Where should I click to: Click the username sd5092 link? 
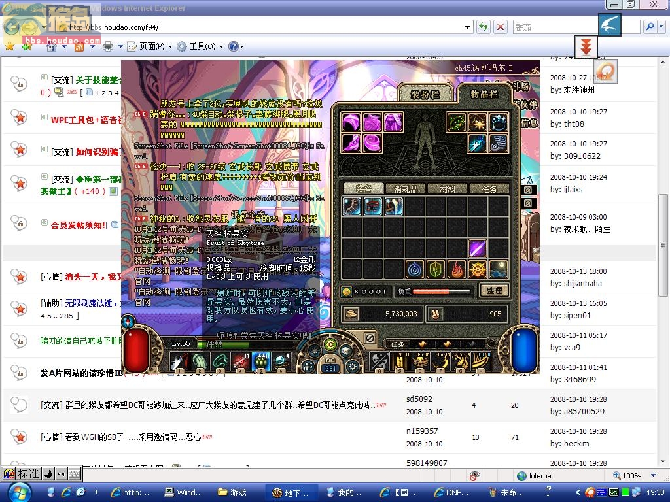[419, 399]
